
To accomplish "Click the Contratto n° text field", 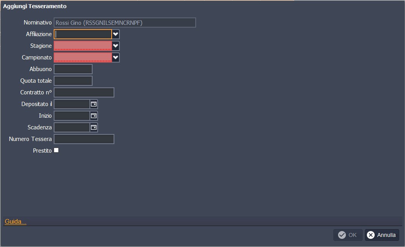I will click(84, 92).
